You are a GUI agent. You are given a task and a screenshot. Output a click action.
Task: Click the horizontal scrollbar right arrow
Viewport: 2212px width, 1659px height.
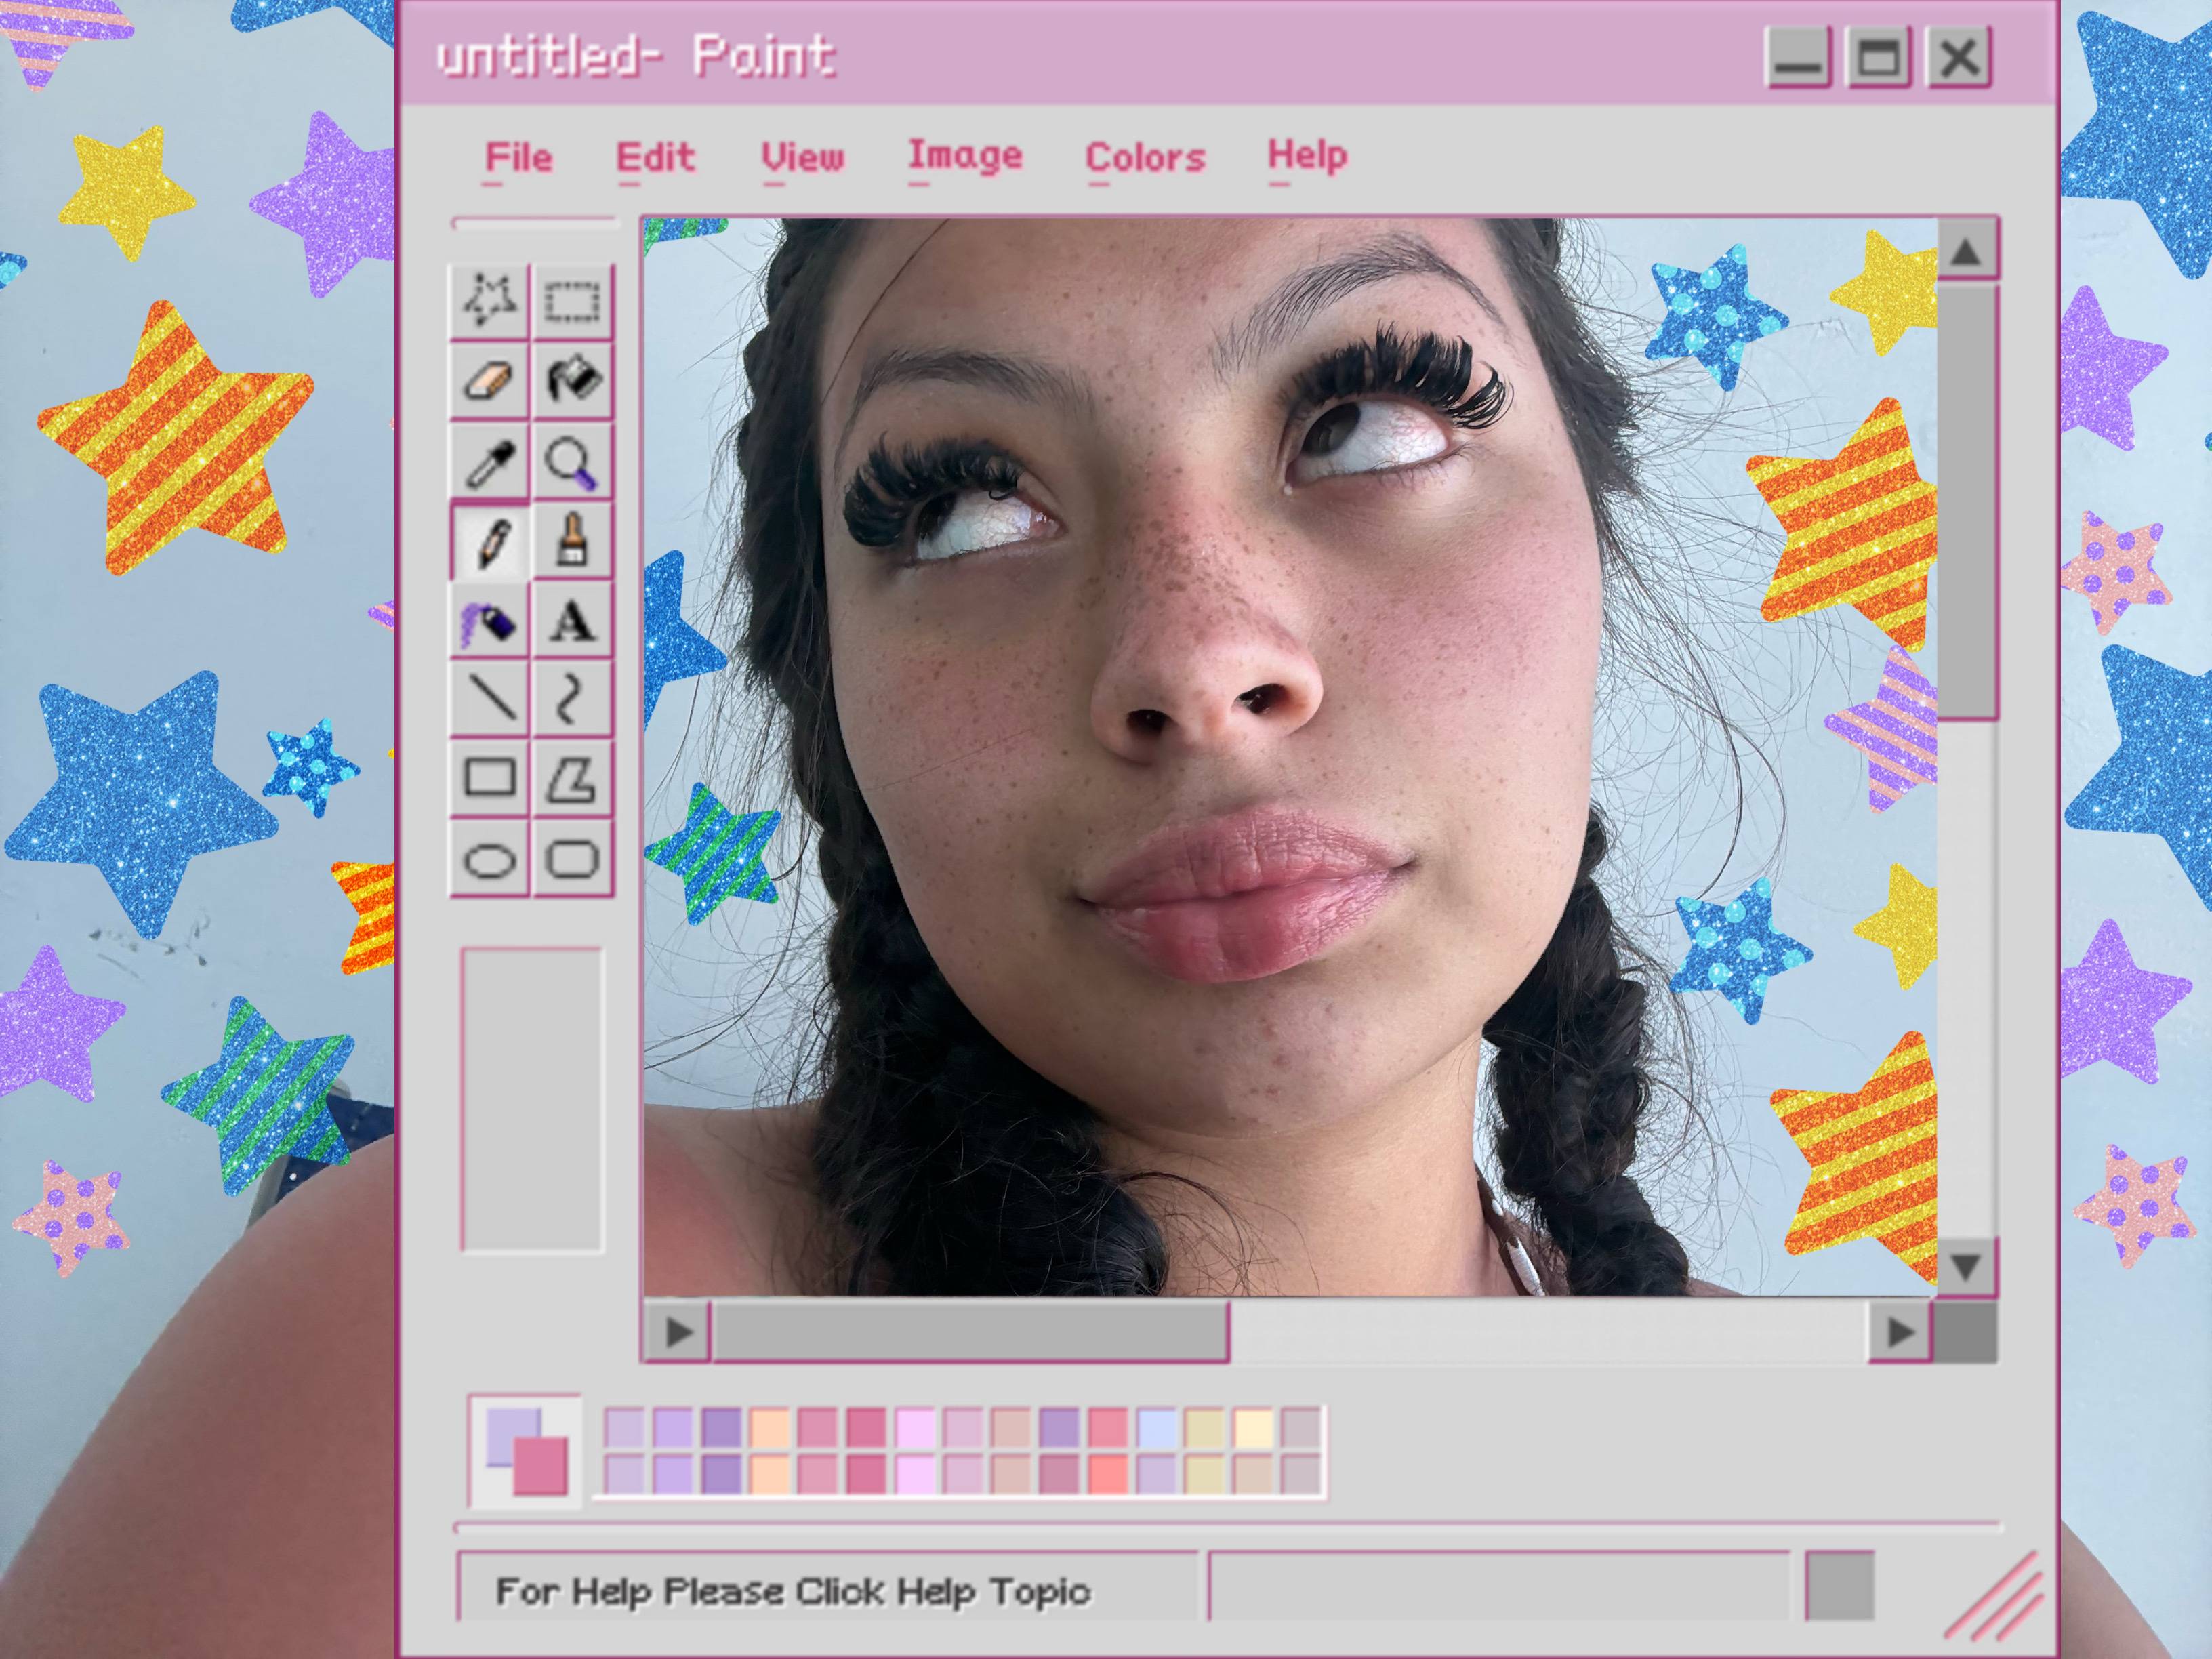(1900, 1332)
